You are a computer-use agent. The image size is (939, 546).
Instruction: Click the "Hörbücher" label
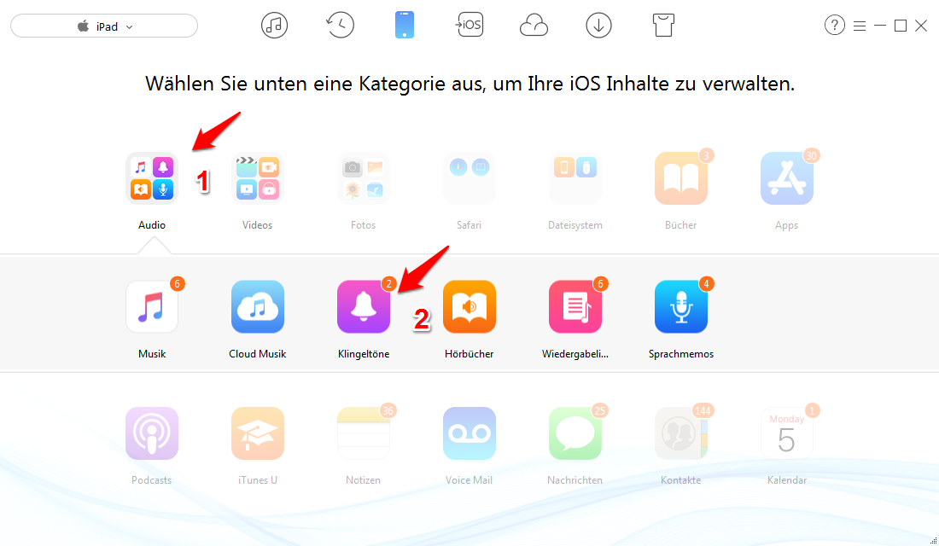[x=469, y=354]
